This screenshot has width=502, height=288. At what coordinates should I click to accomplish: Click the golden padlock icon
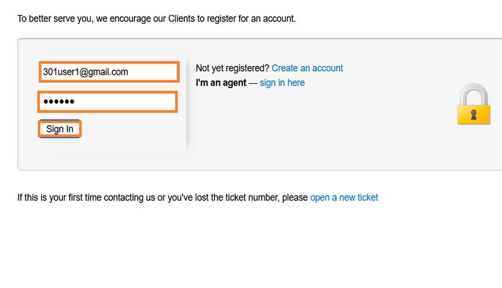click(473, 105)
